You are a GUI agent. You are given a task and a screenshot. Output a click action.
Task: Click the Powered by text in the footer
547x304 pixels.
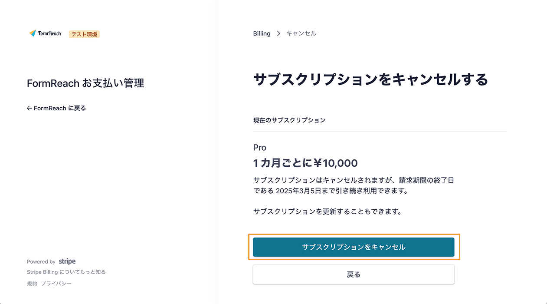click(x=42, y=261)
